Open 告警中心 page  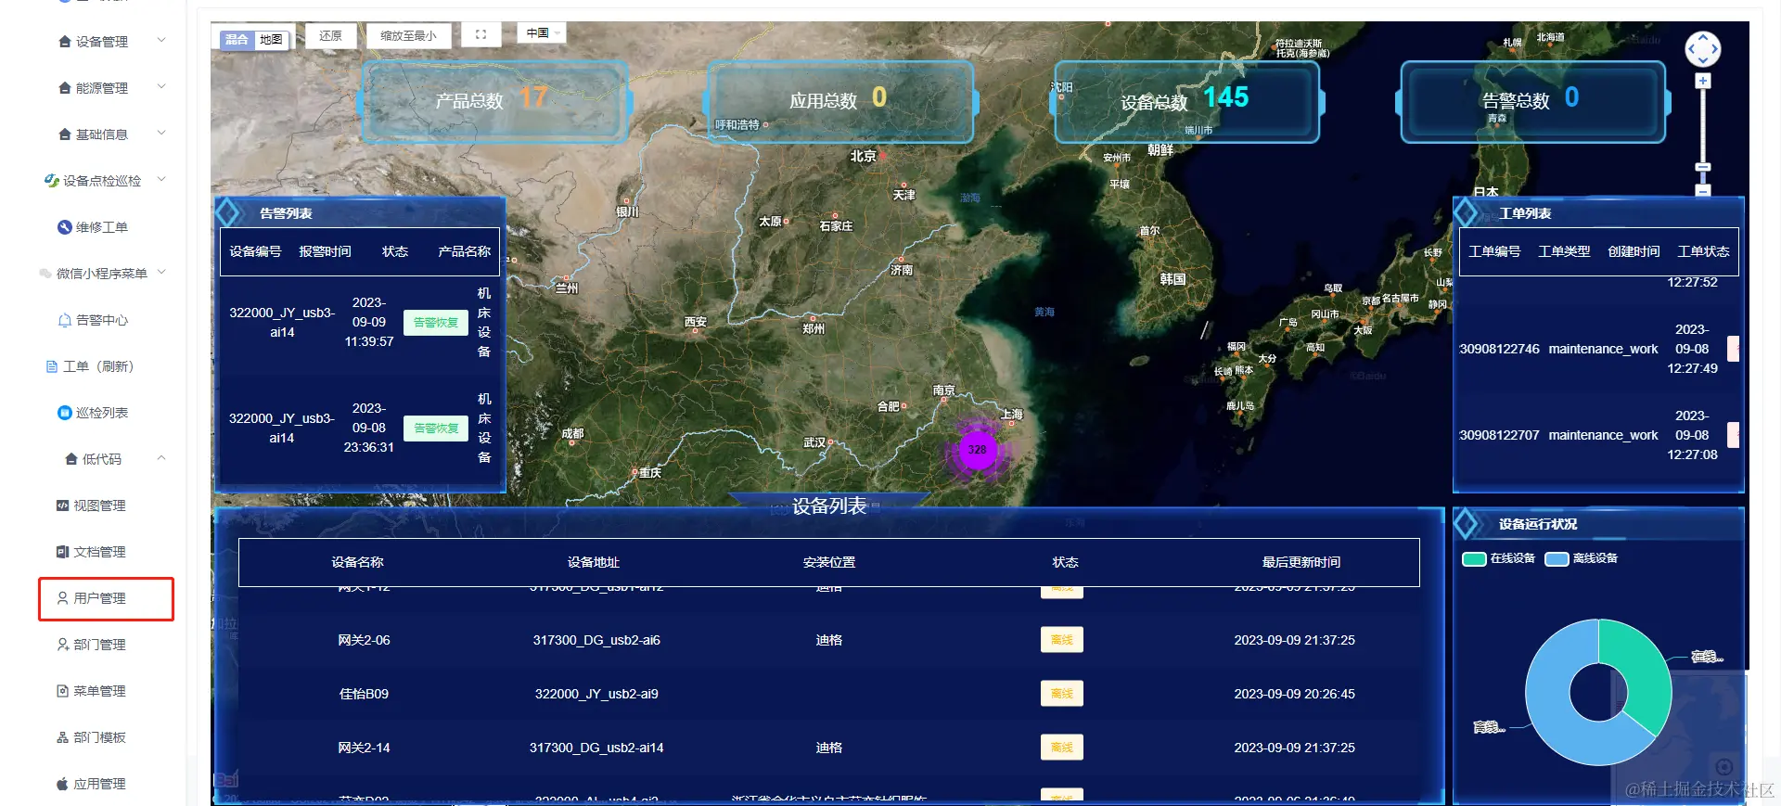coord(102,320)
